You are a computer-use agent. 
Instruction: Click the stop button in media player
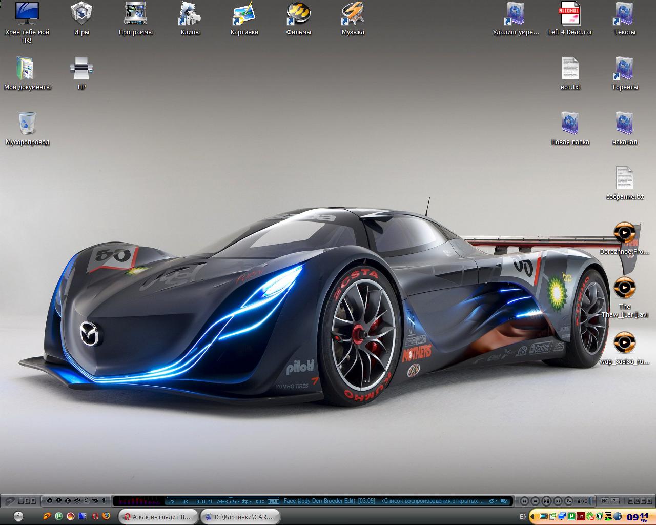tap(535, 501)
